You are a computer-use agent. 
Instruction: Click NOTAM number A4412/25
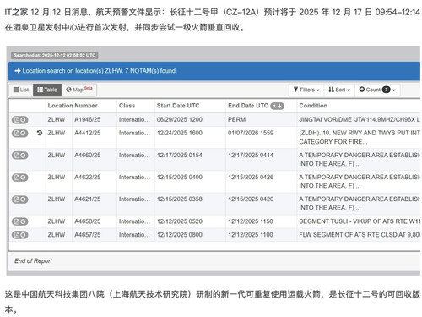(x=87, y=133)
